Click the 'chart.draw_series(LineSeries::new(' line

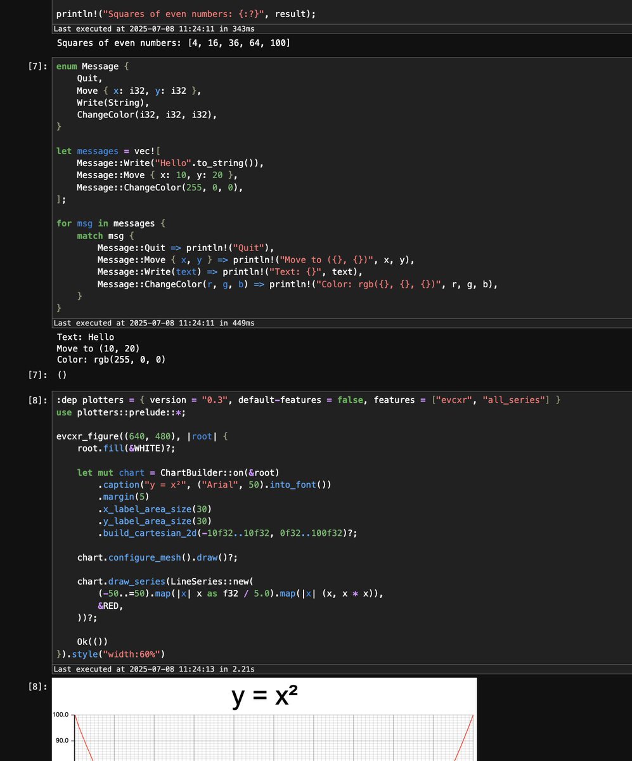[165, 582]
